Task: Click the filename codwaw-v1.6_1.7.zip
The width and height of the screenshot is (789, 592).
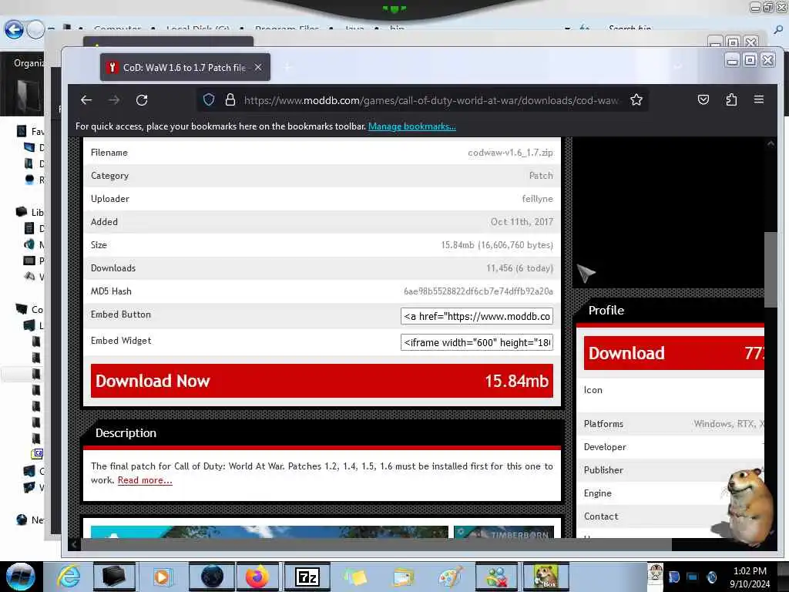Action: tap(510, 153)
